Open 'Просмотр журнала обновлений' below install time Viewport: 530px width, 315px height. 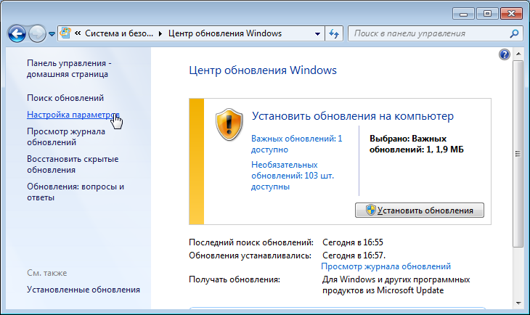tap(386, 266)
